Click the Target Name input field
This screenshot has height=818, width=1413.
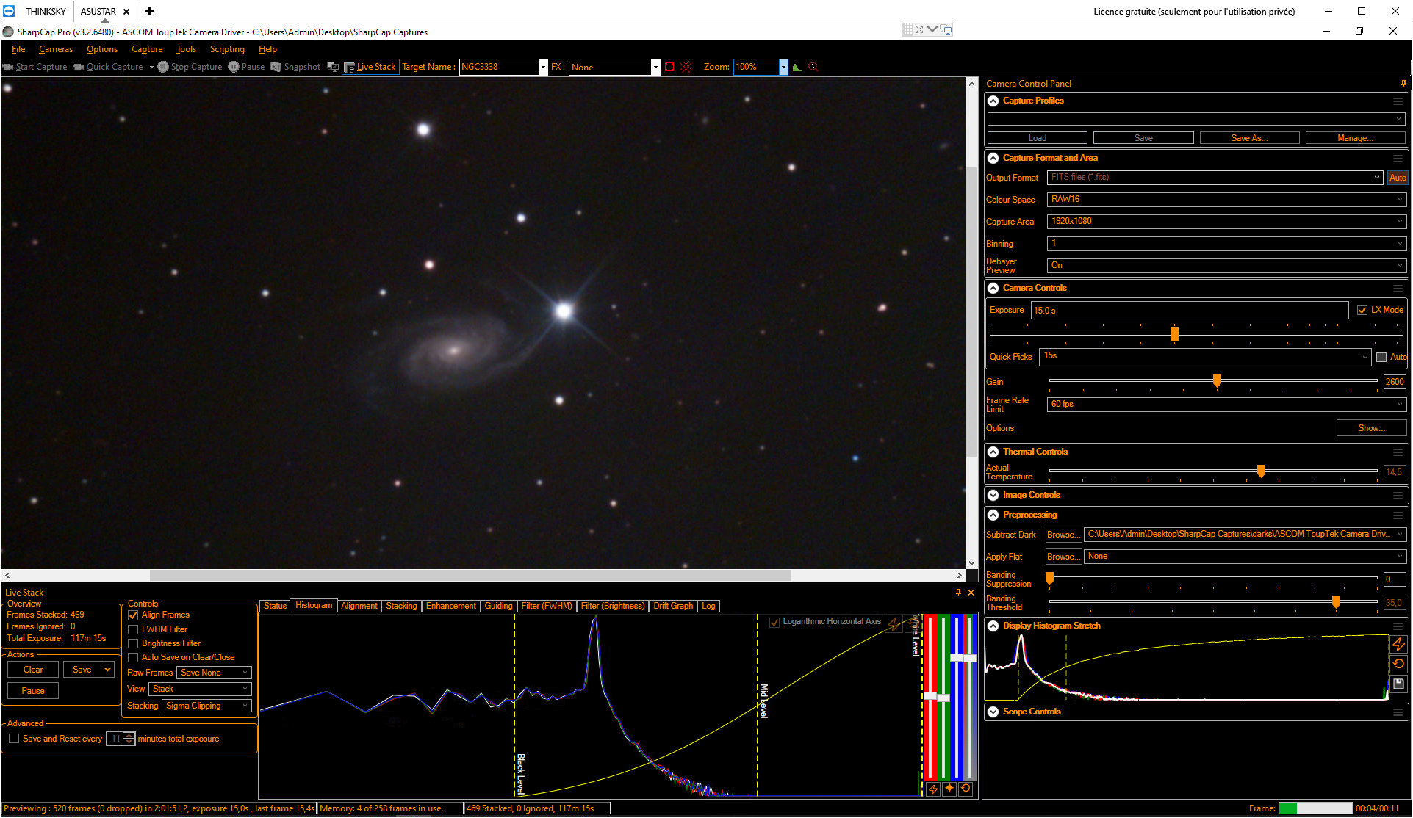(x=499, y=68)
